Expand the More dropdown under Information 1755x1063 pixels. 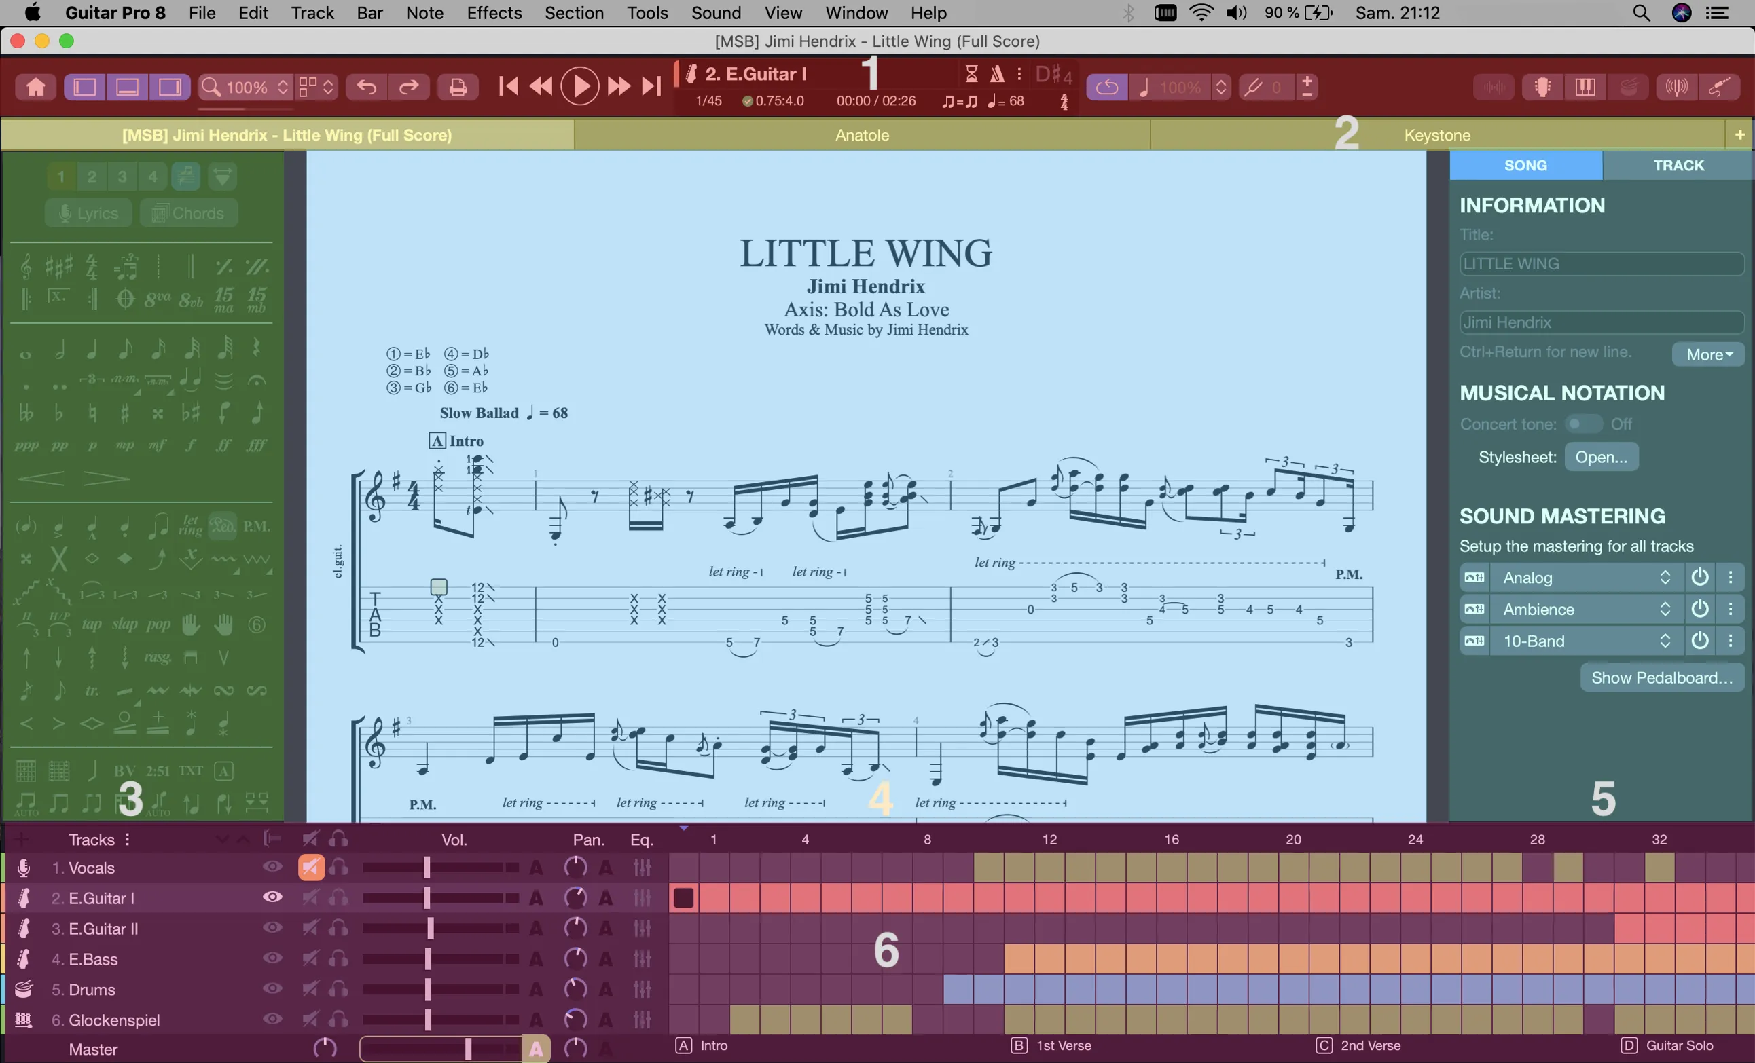pyautogui.click(x=1709, y=354)
